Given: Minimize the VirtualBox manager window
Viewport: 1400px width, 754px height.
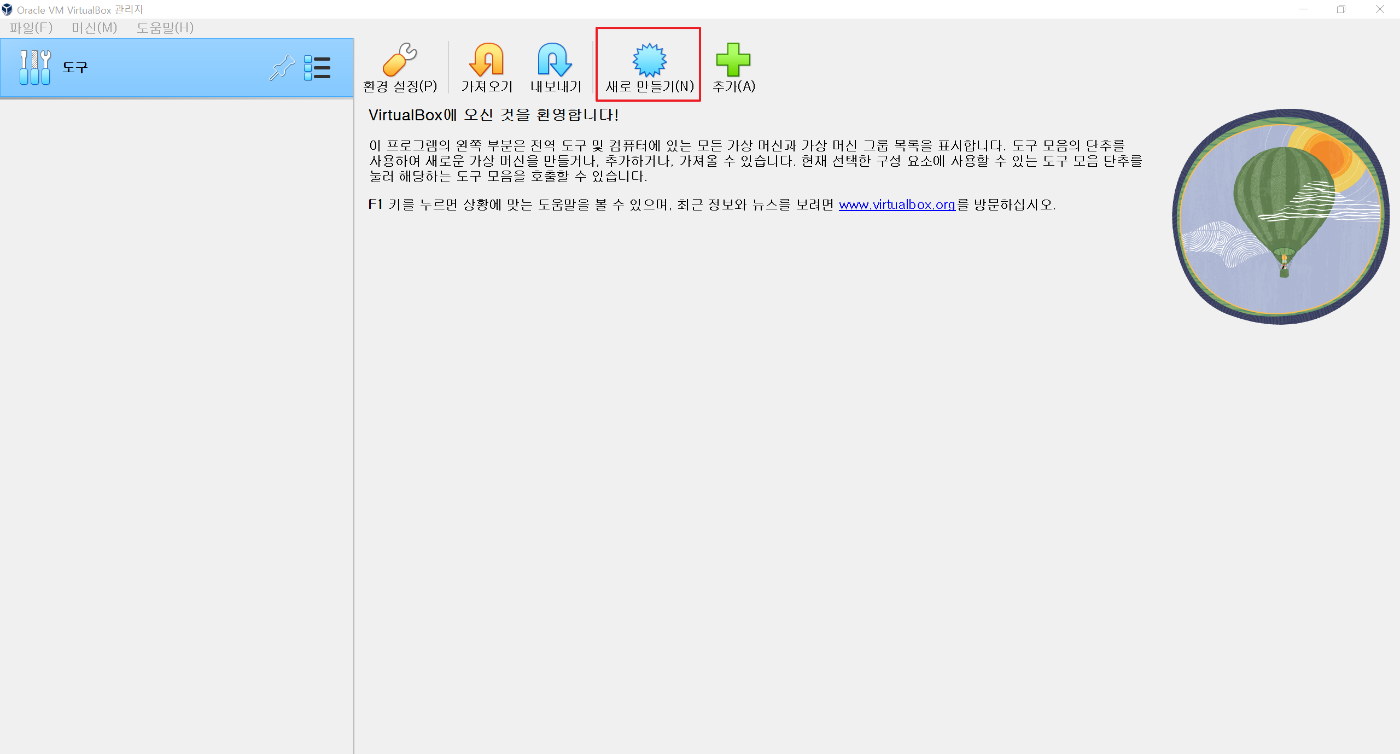Looking at the screenshot, I should (1303, 9).
